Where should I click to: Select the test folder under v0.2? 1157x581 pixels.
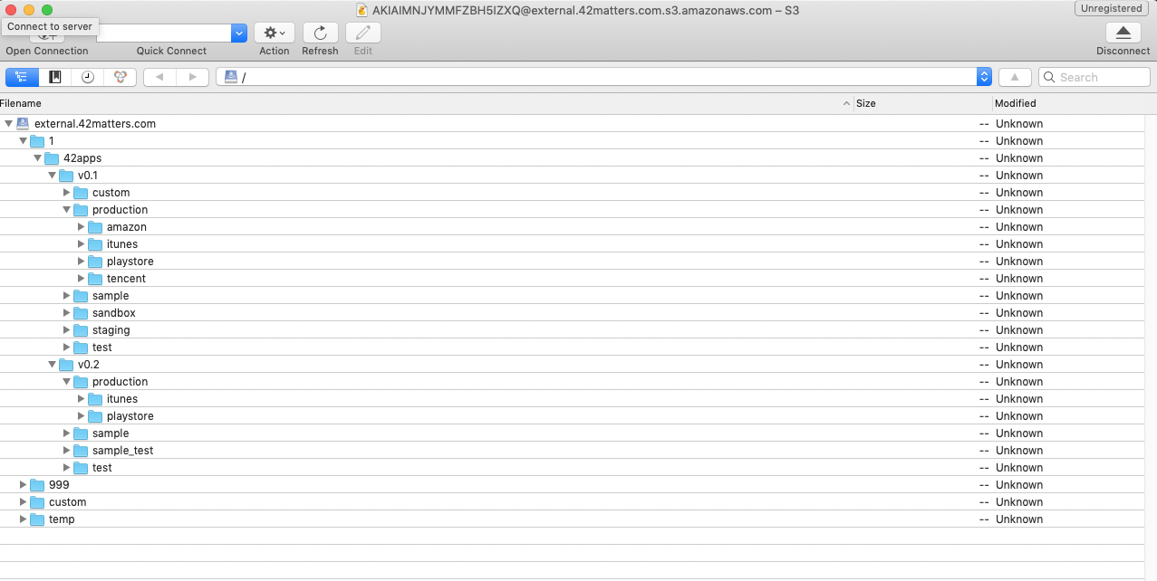[x=102, y=468]
